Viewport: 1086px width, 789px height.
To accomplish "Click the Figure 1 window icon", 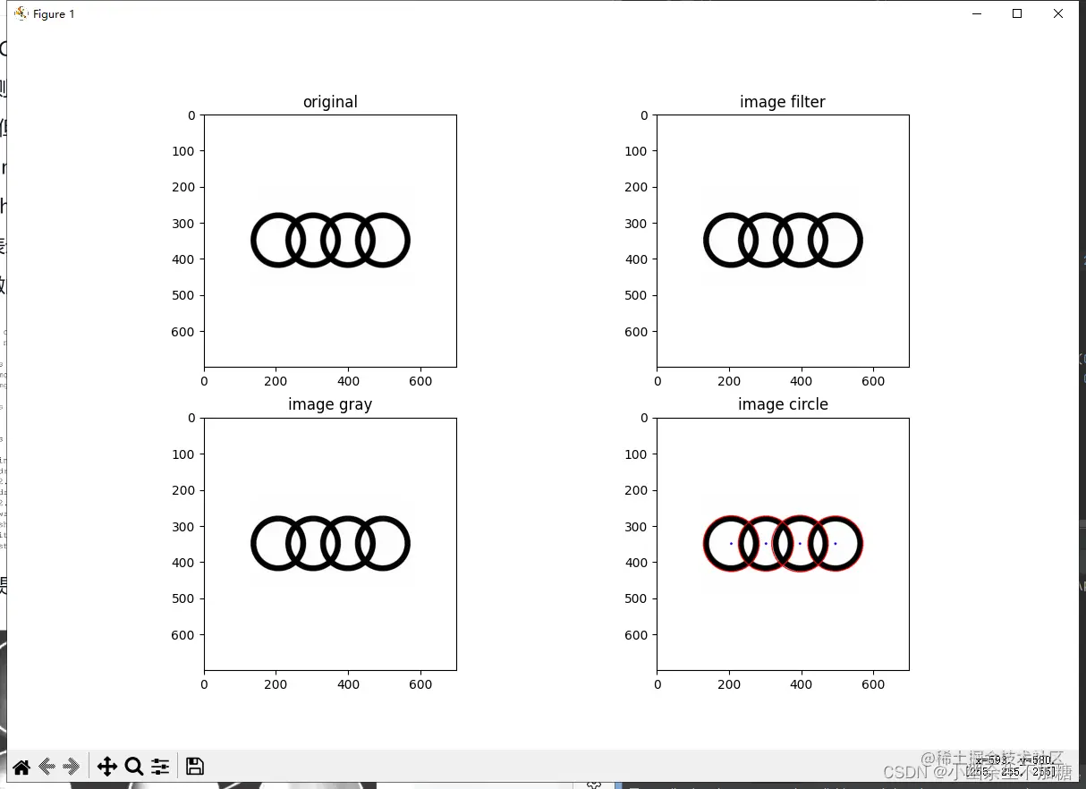I will pyautogui.click(x=21, y=13).
